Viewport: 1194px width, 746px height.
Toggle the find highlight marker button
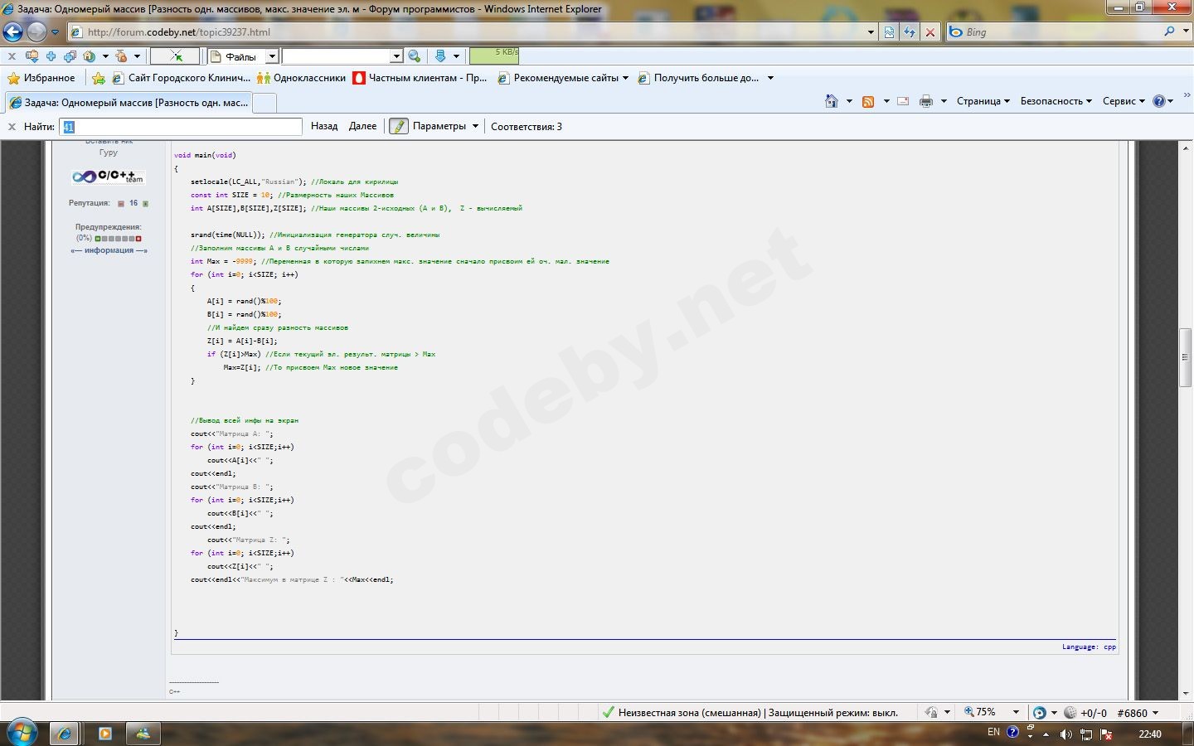pyautogui.click(x=399, y=127)
